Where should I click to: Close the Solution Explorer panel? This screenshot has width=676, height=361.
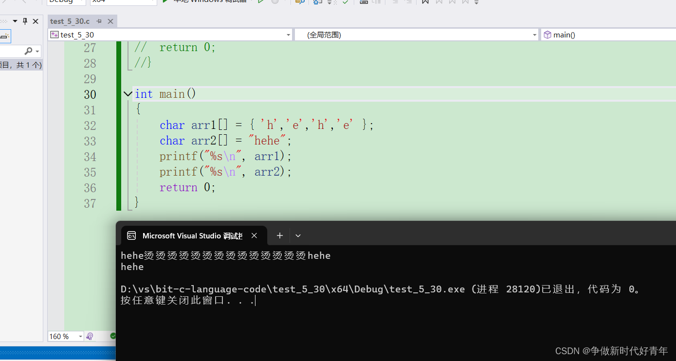point(36,21)
